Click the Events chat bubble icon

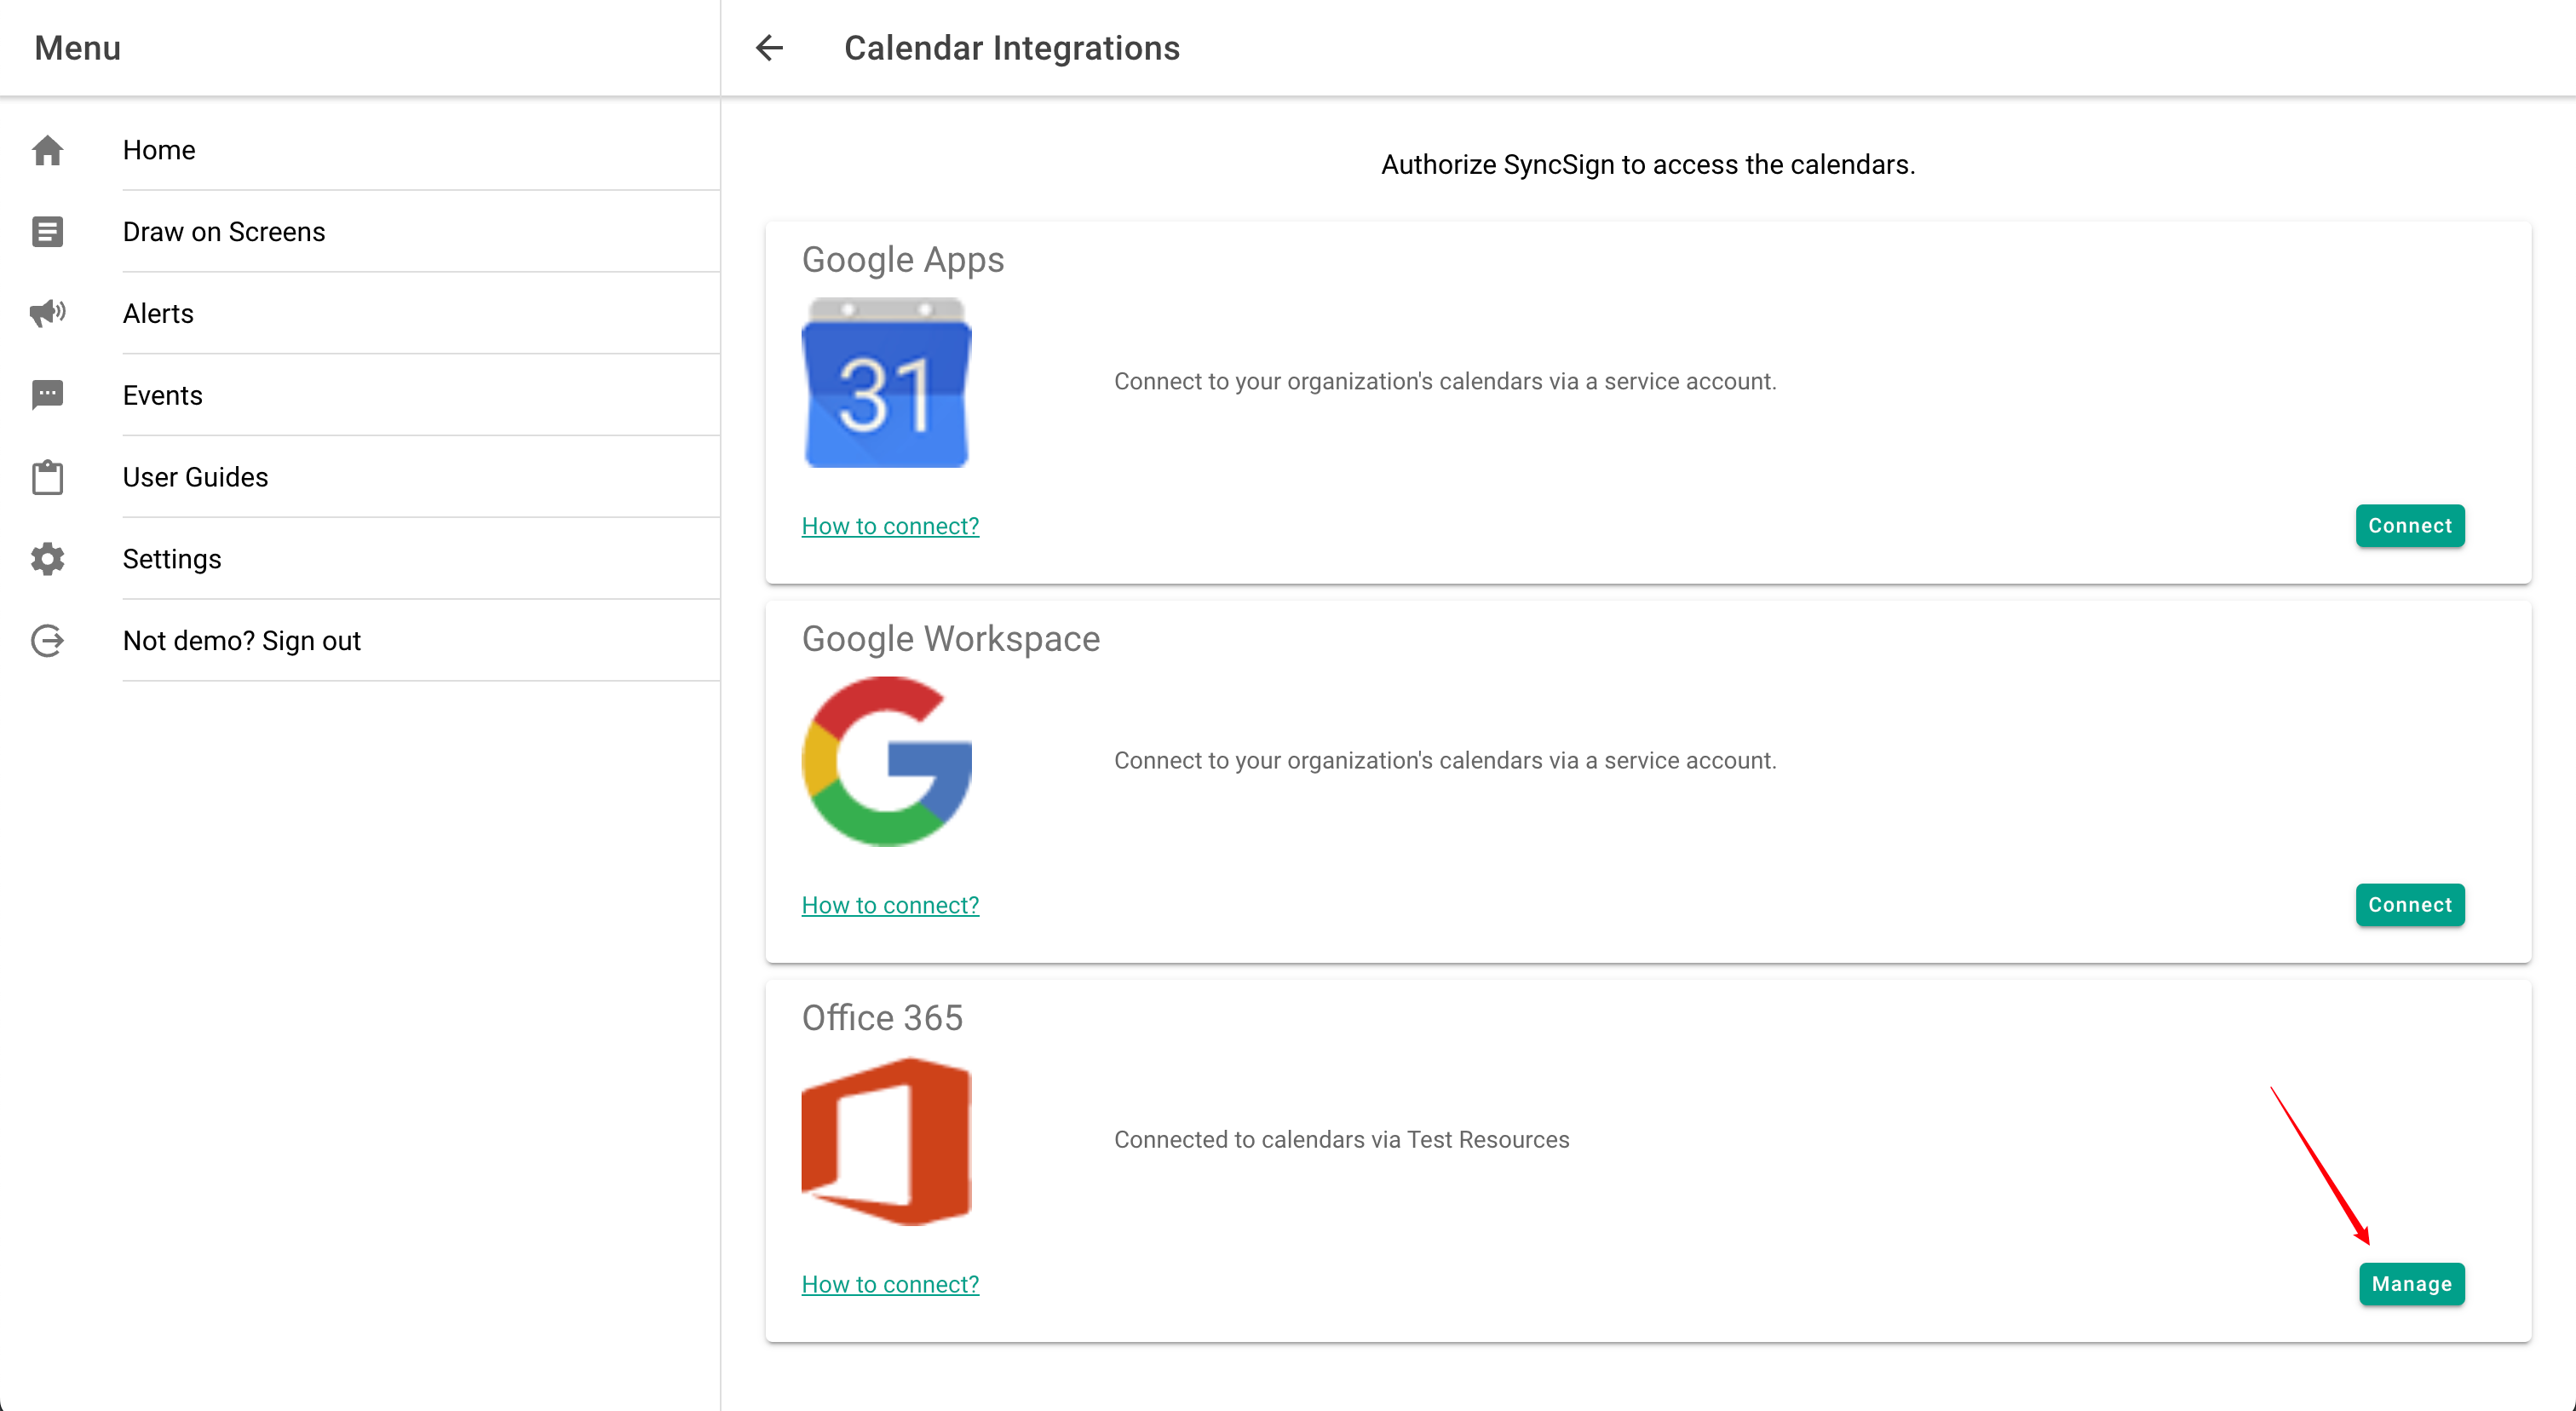(x=48, y=395)
